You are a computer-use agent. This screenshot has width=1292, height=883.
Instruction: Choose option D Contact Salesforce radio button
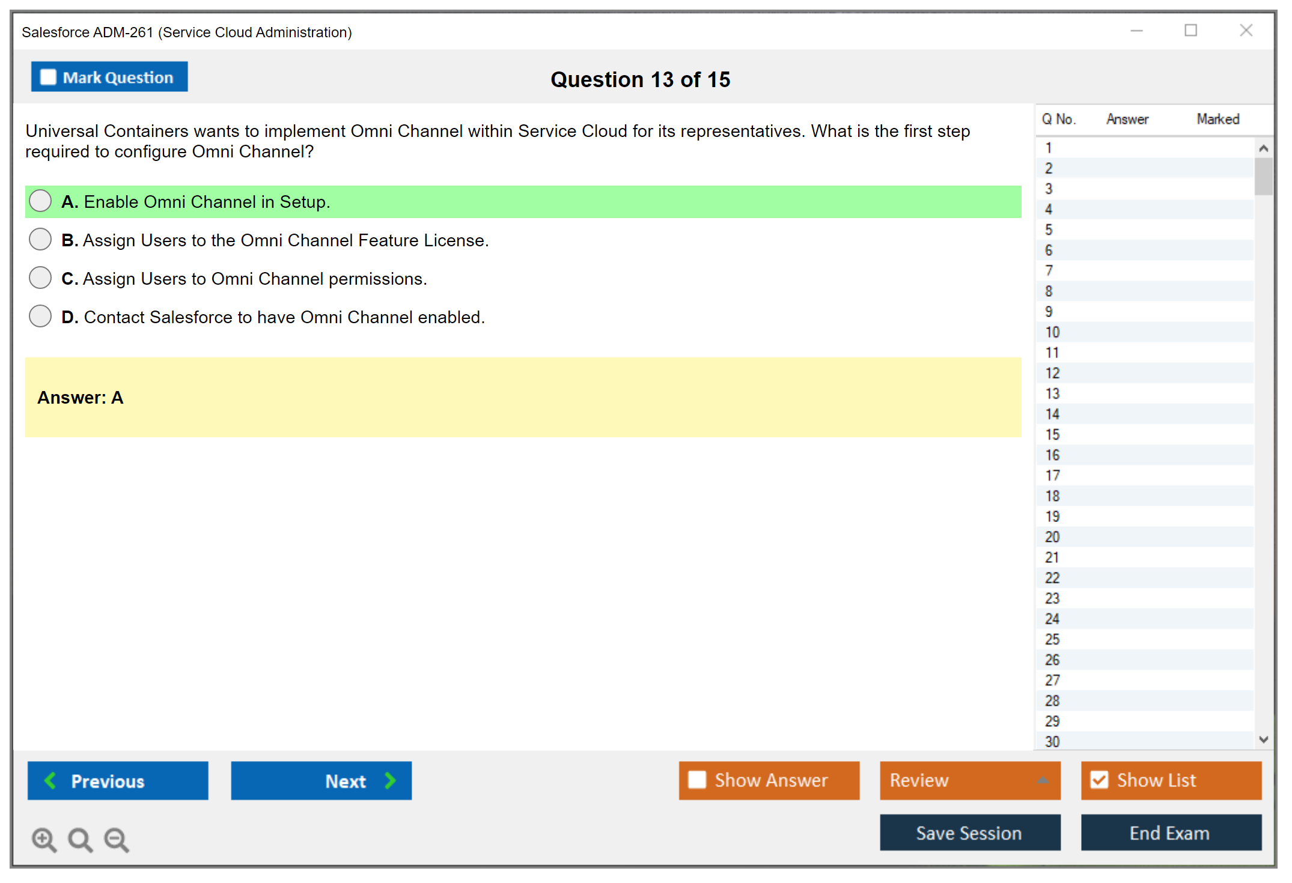click(x=40, y=317)
